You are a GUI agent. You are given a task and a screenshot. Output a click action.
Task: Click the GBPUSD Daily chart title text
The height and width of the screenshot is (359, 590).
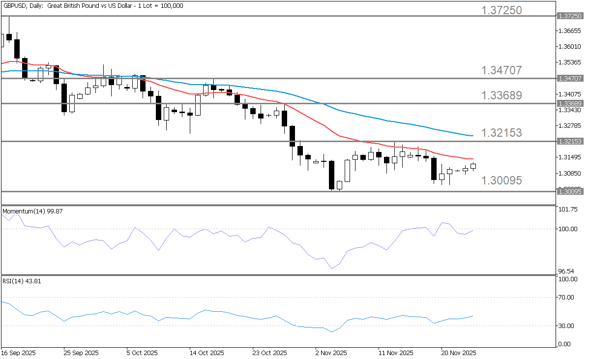coord(92,5)
